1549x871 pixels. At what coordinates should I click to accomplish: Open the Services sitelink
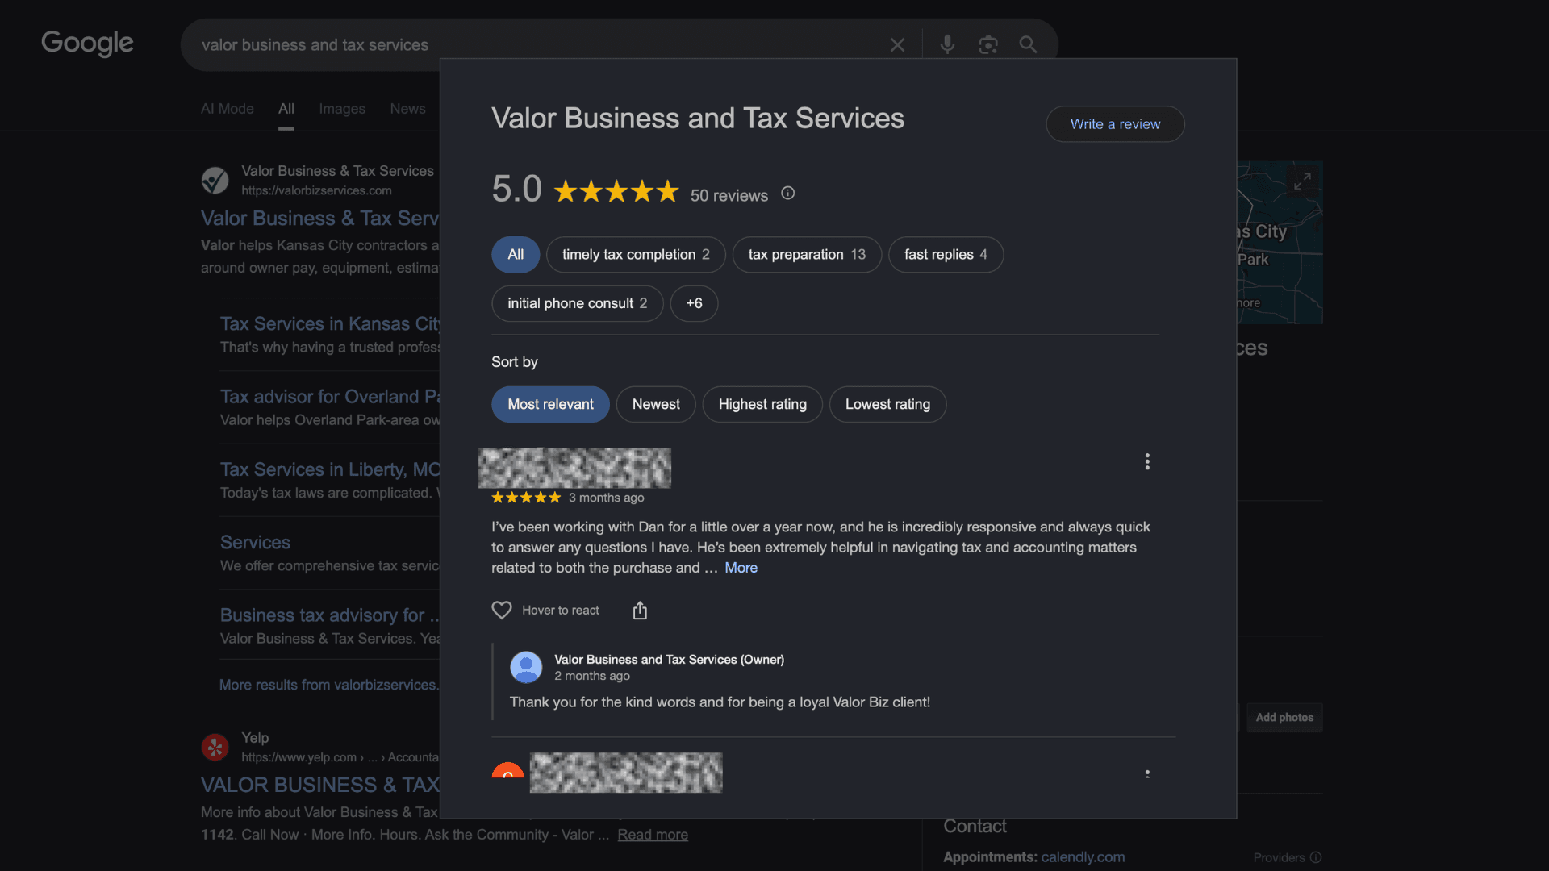255,543
